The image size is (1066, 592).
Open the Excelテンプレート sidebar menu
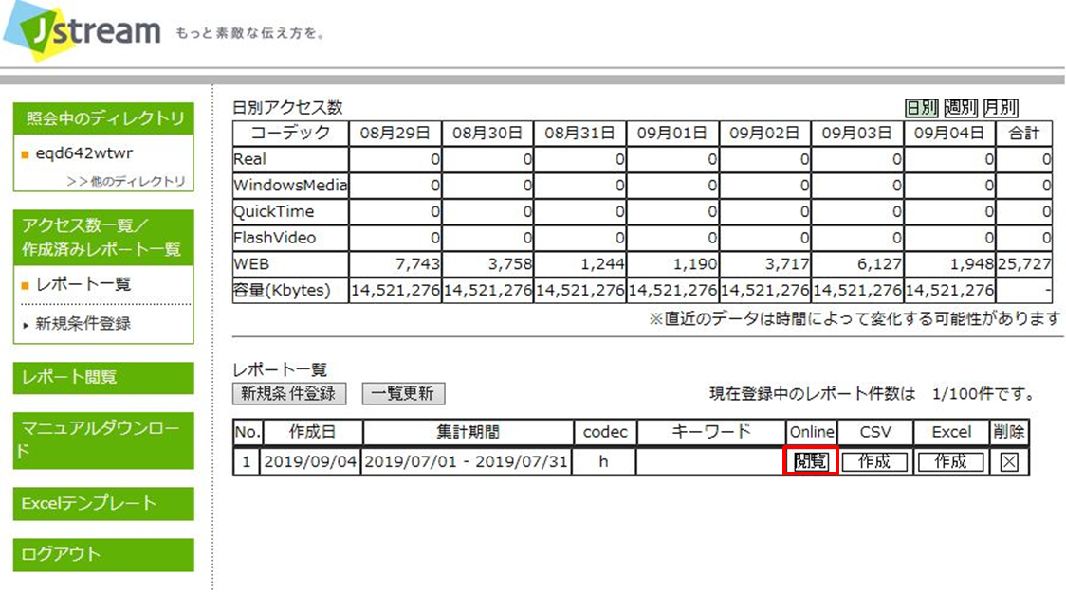click(x=103, y=503)
